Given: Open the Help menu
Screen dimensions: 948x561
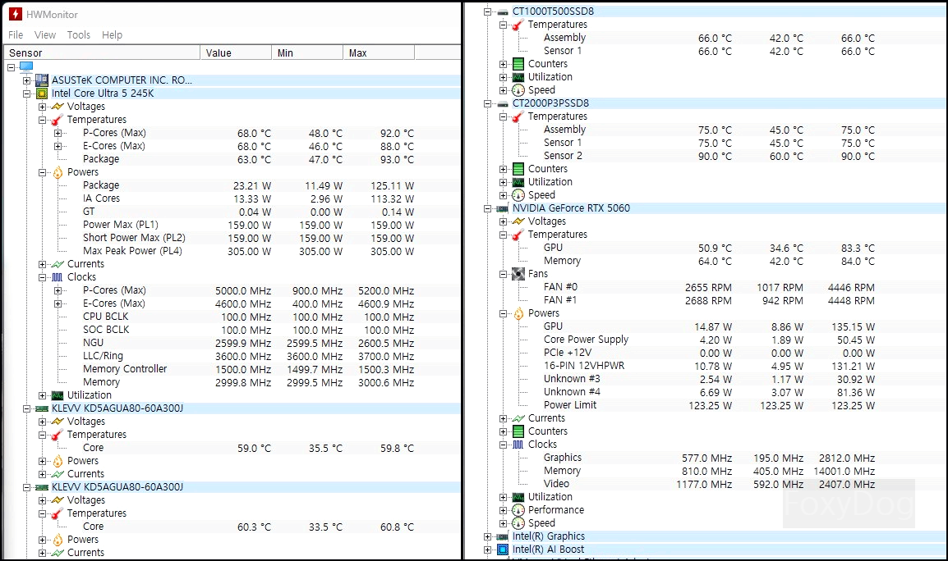Looking at the screenshot, I should tap(112, 35).
